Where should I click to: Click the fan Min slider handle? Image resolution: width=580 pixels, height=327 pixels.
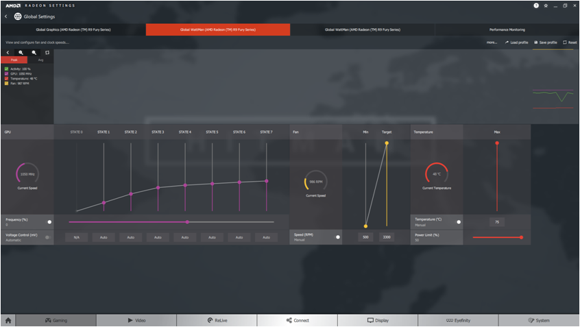click(x=365, y=226)
